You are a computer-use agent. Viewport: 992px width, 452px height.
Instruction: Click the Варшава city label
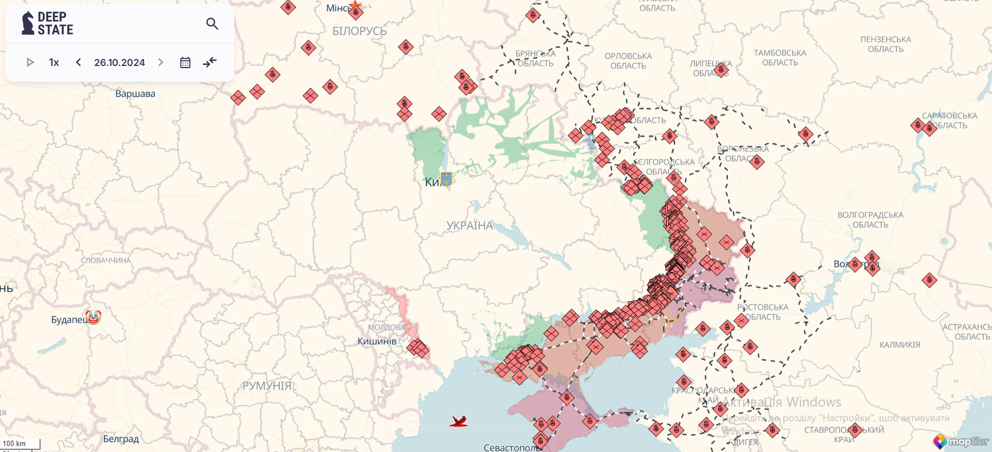(x=135, y=94)
